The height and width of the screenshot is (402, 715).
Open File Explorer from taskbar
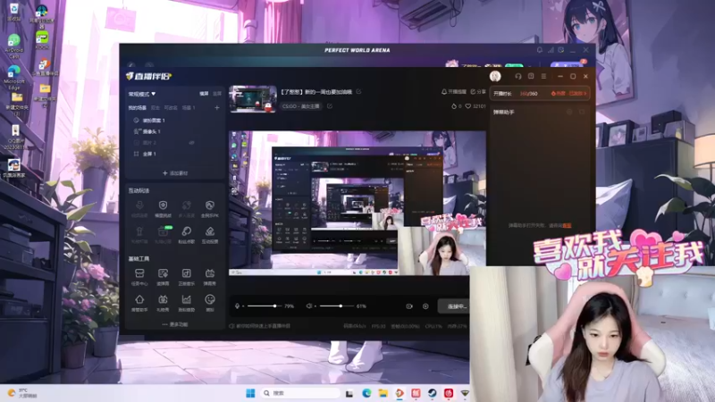[383, 393]
